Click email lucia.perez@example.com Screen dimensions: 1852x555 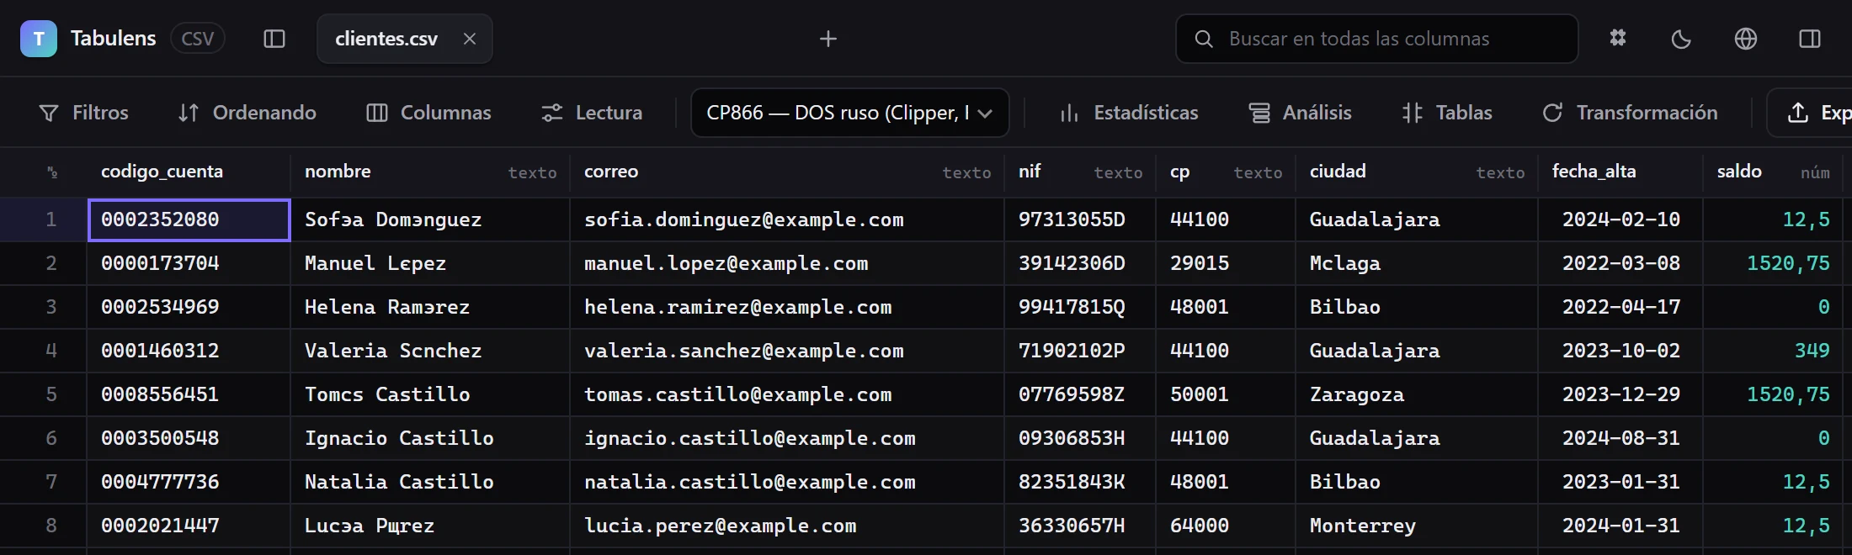click(787, 526)
